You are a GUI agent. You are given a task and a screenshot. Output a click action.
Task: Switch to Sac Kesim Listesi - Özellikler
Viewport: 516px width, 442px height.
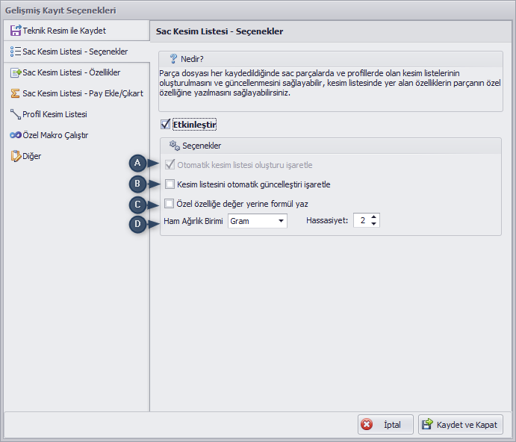(77, 72)
